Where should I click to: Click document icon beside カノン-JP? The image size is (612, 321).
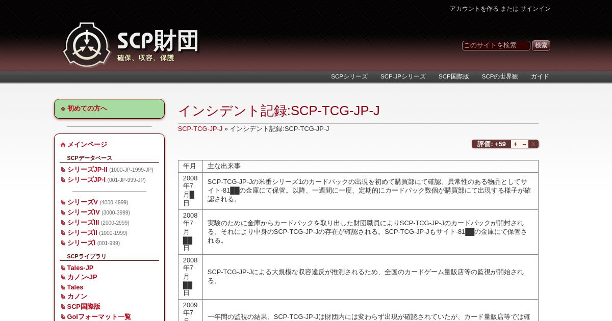63,277
